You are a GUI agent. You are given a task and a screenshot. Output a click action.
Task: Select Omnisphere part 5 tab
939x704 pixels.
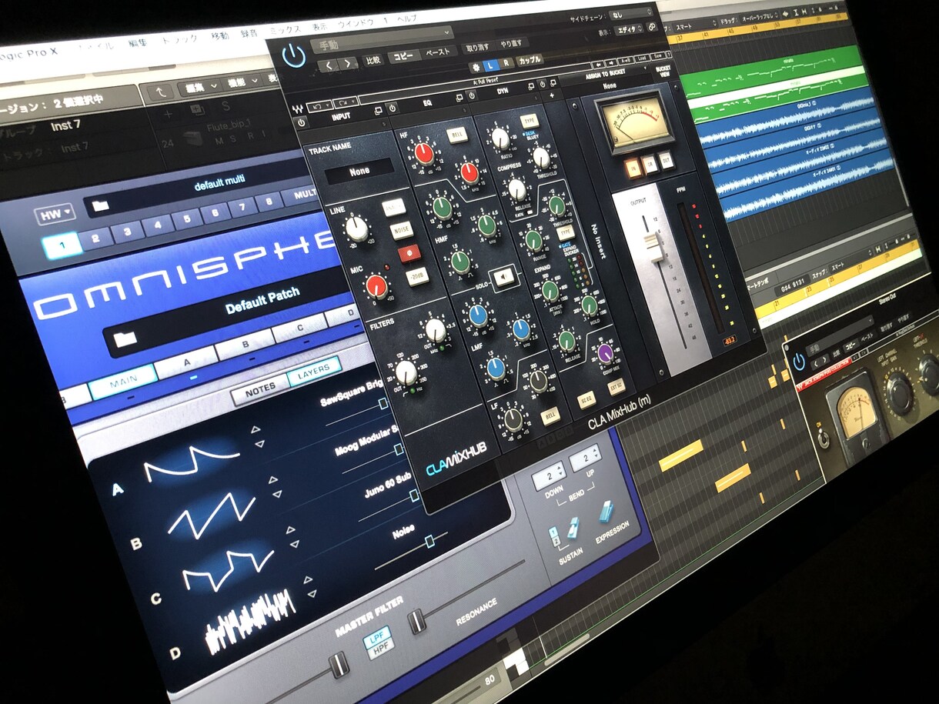tap(189, 220)
